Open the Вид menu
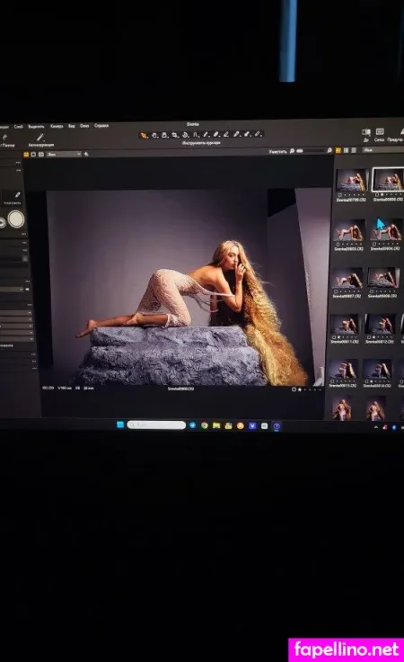The image size is (404, 662). (x=72, y=126)
